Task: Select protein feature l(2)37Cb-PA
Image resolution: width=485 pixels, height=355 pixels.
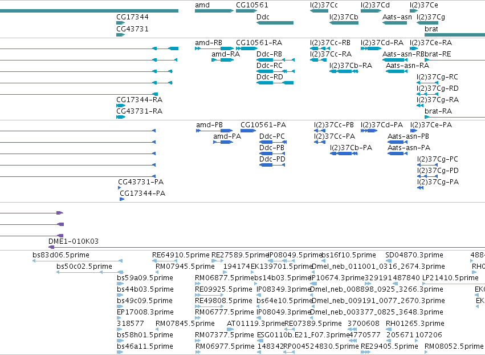Action: [x=344, y=154]
